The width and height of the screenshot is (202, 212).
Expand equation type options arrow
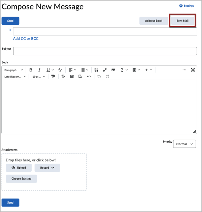127,70
